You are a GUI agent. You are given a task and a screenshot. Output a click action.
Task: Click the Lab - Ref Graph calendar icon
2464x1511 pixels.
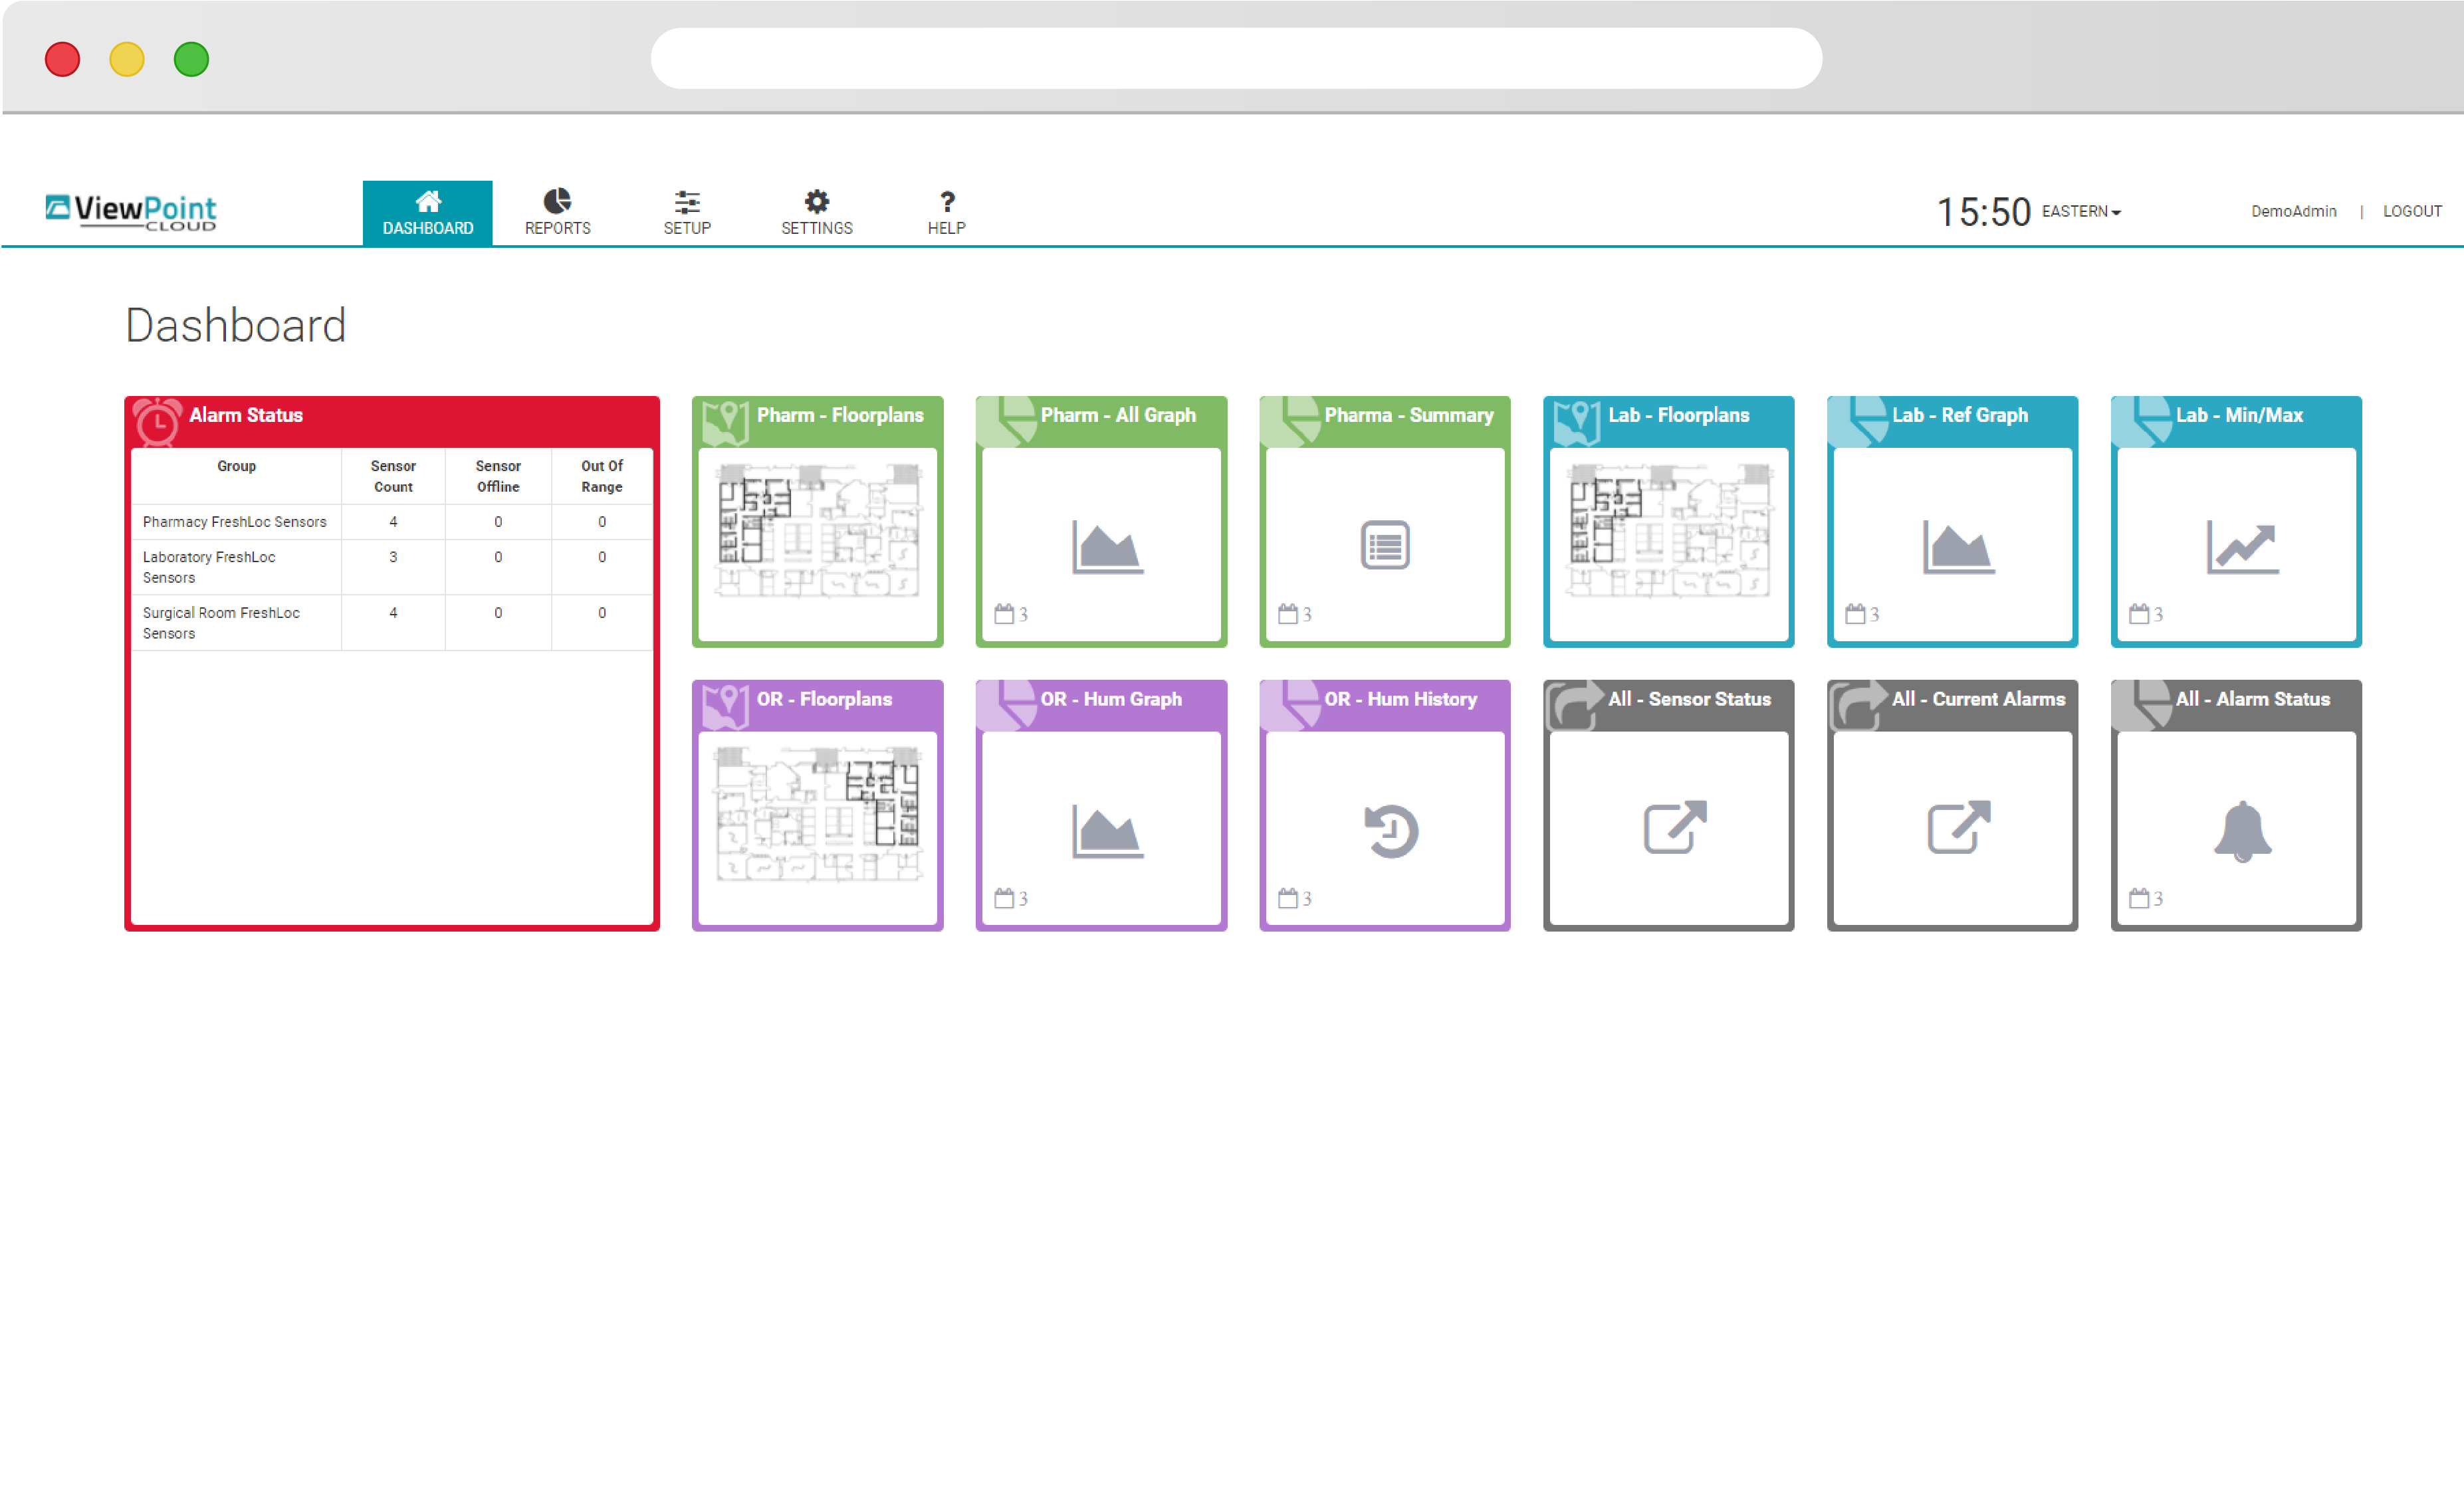(x=1855, y=613)
